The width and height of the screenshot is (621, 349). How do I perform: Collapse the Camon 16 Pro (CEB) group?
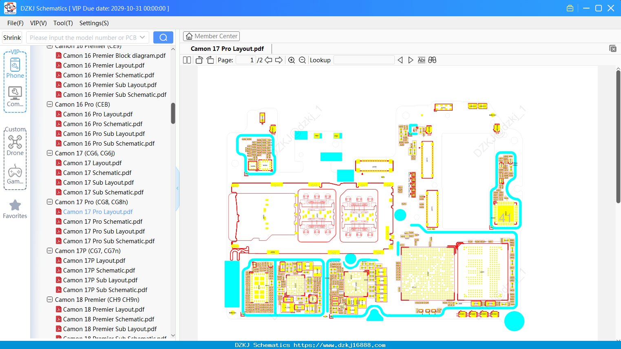[50, 105]
